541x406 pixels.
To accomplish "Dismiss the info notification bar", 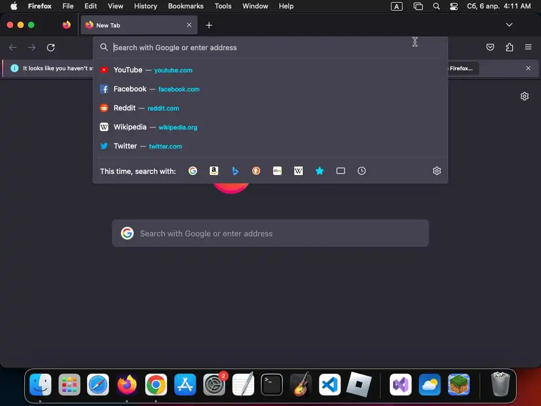I will tap(528, 68).
